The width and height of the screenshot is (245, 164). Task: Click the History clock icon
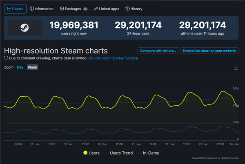(x=127, y=9)
